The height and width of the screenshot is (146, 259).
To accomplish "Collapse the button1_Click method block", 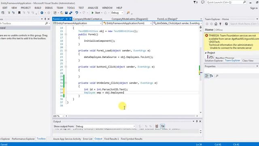I will (x=66, y=67).
